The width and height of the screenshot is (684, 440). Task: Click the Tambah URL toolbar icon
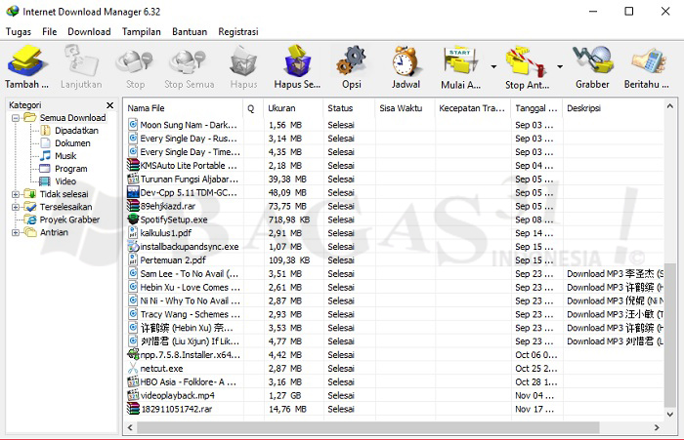click(x=26, y=61)
